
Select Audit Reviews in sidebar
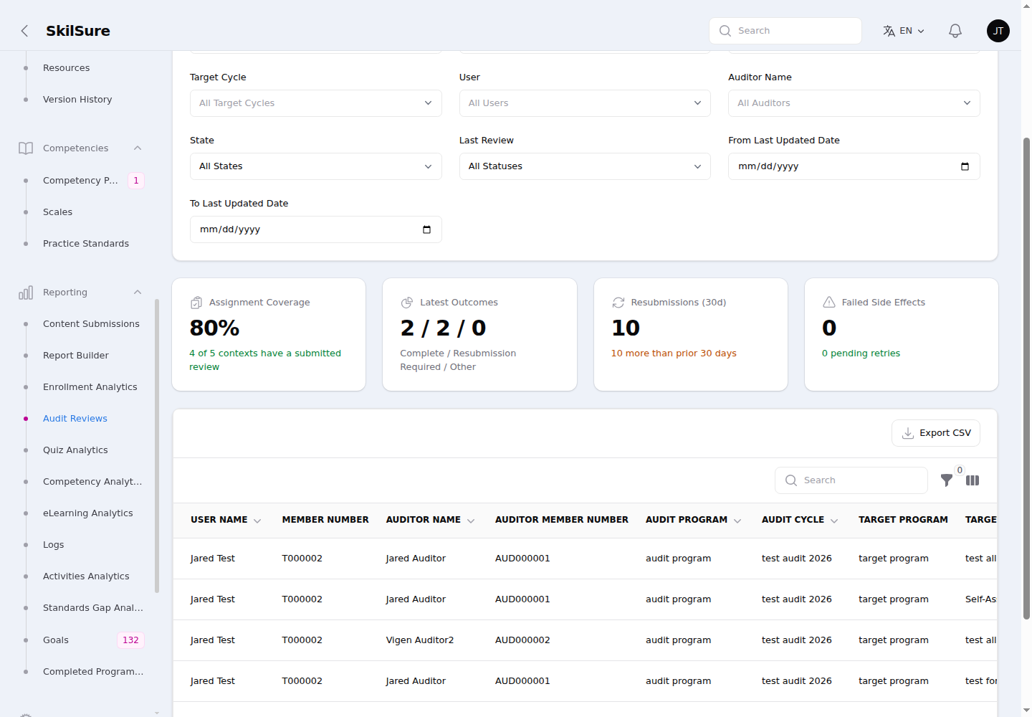point(75,419)
